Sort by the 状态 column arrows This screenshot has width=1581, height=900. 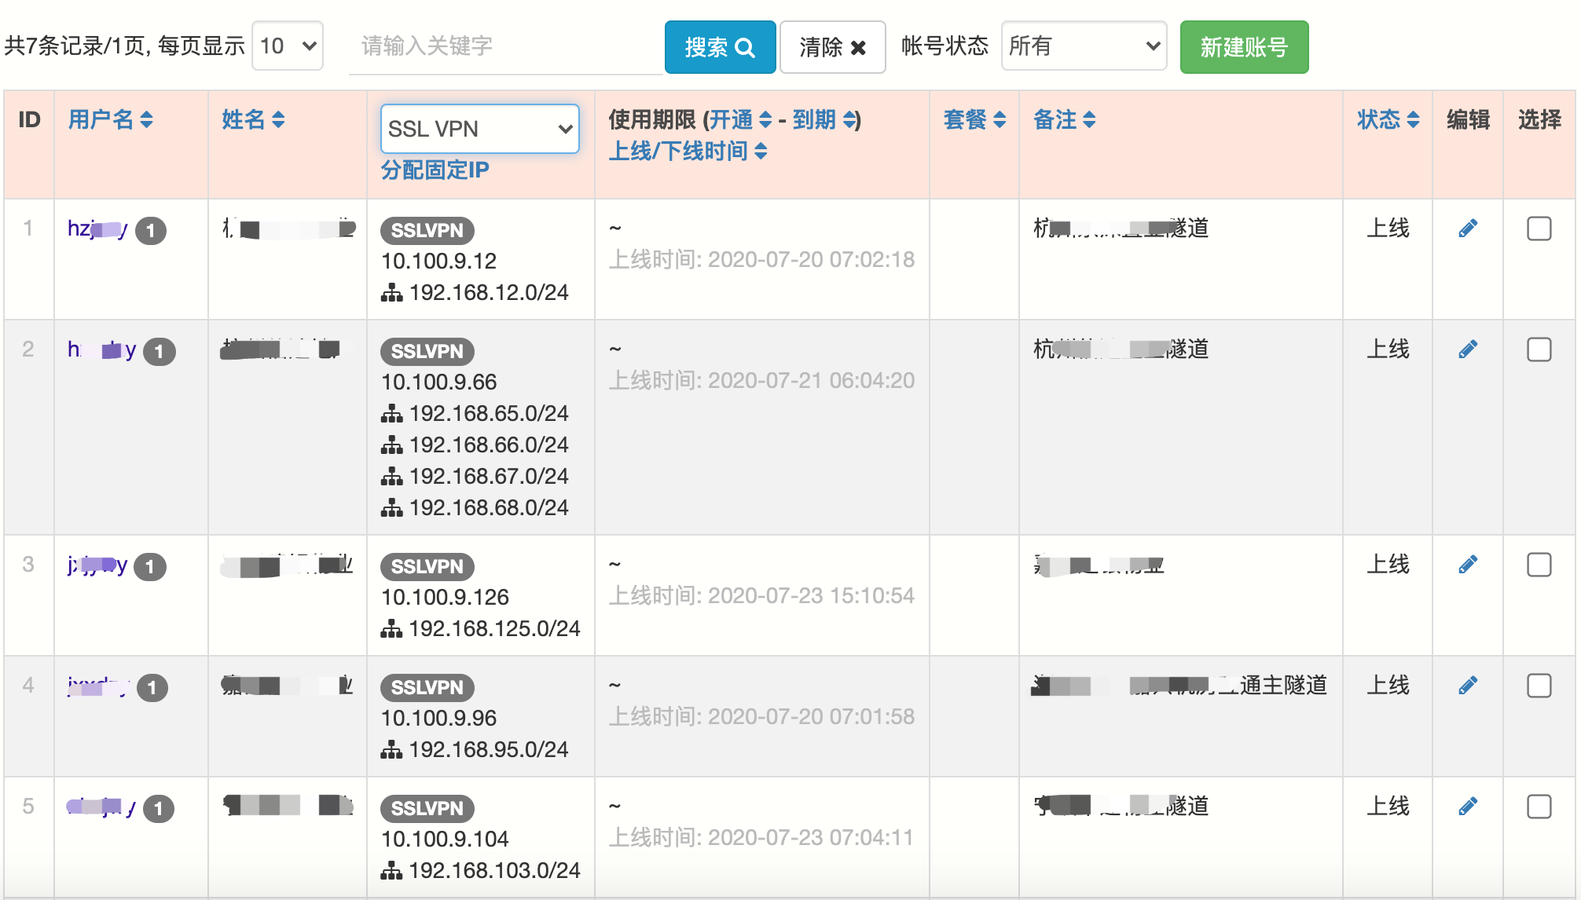coord(1412,119)
